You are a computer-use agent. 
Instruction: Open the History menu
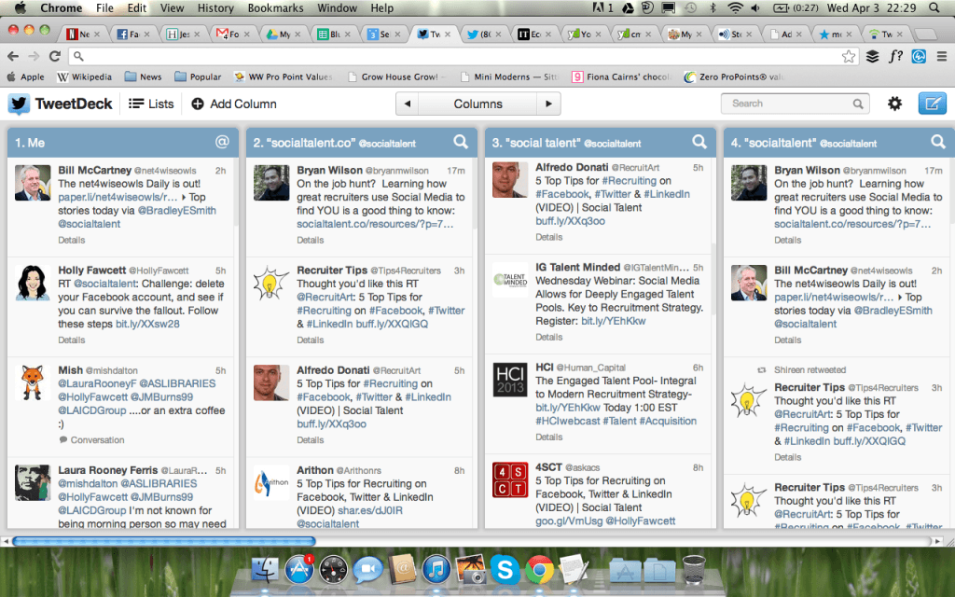coord(215,7)
